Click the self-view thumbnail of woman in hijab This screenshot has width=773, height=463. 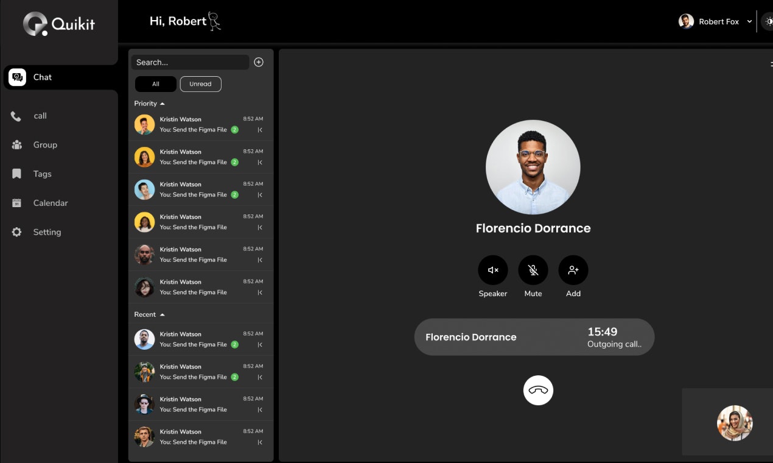click(x=735, y=423)
